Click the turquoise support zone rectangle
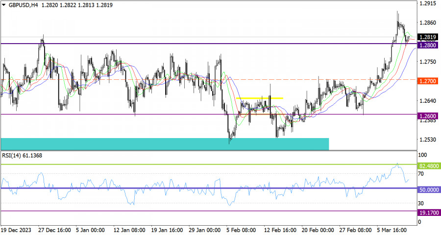Image resolution: width=441 pixels, height=235 pixels. coord(165,144)
